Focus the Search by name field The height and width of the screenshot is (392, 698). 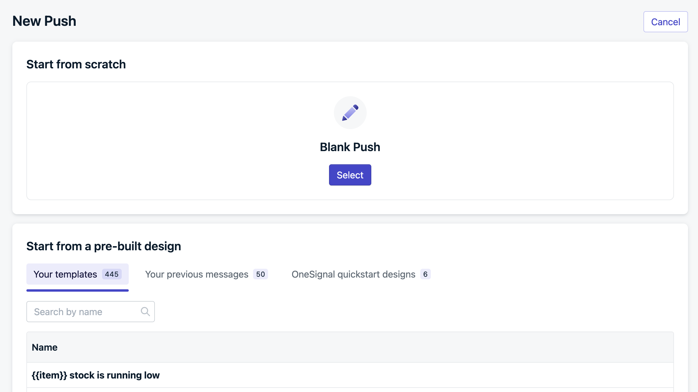[x=91, y=312]
